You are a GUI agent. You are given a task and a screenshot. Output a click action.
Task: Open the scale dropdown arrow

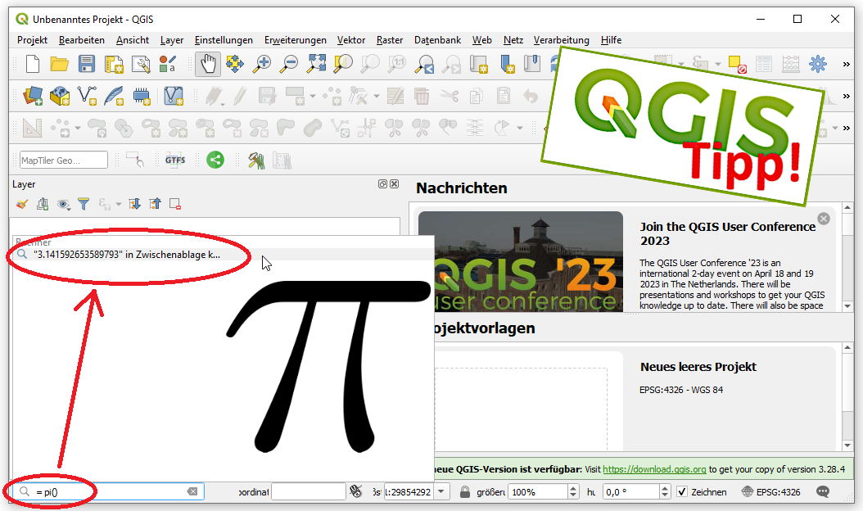[441, 491]
